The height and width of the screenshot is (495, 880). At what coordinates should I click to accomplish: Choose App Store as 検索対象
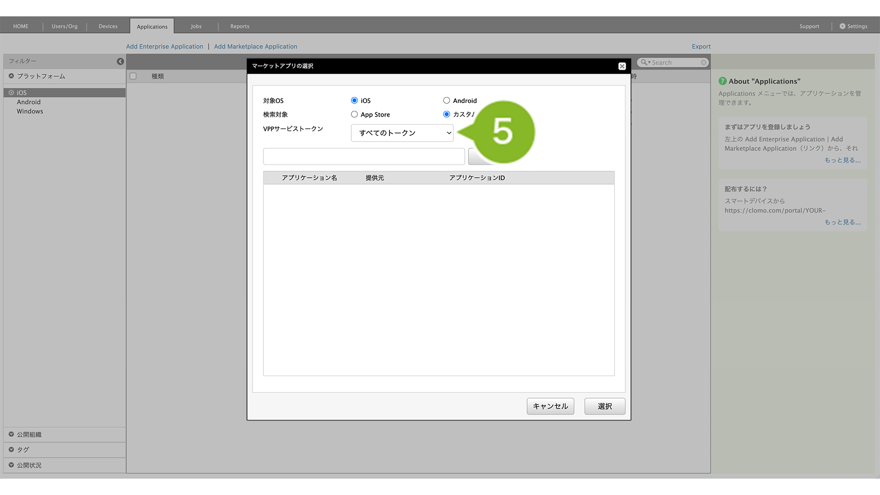(354, 114)
